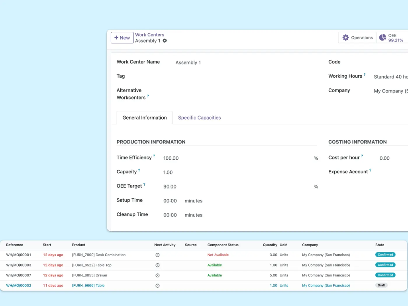
Task: Click the Confirmed badge on WH/MO/00007
Action: pyautogui.click(x=385, y=275)
